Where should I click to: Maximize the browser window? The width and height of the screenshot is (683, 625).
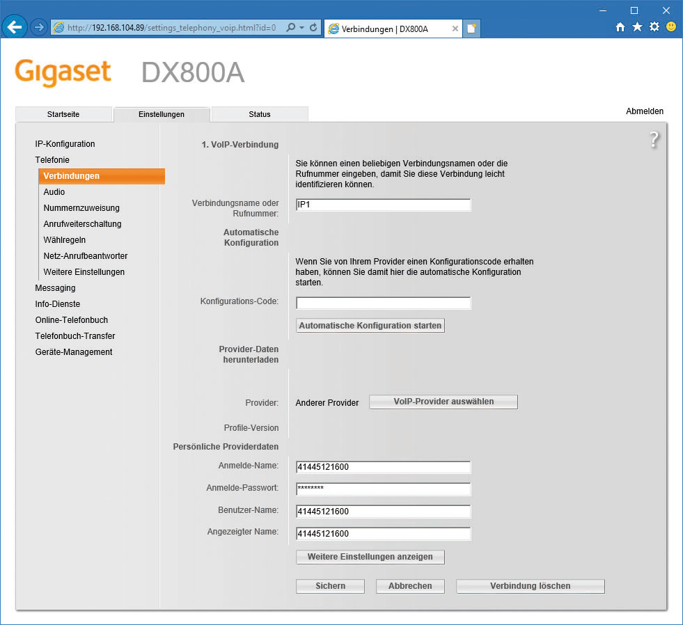[634, 10]
